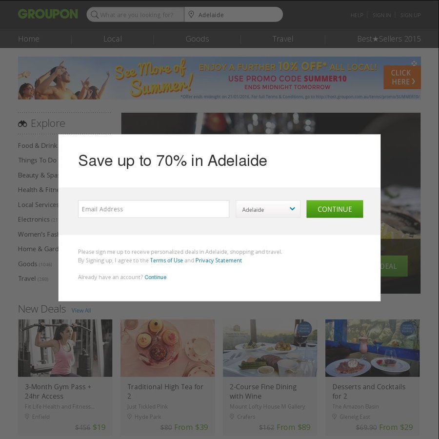Viewport: 439px width, 439px height.
Task: Open the Goods navigation tab
Action: pos(197,39)
